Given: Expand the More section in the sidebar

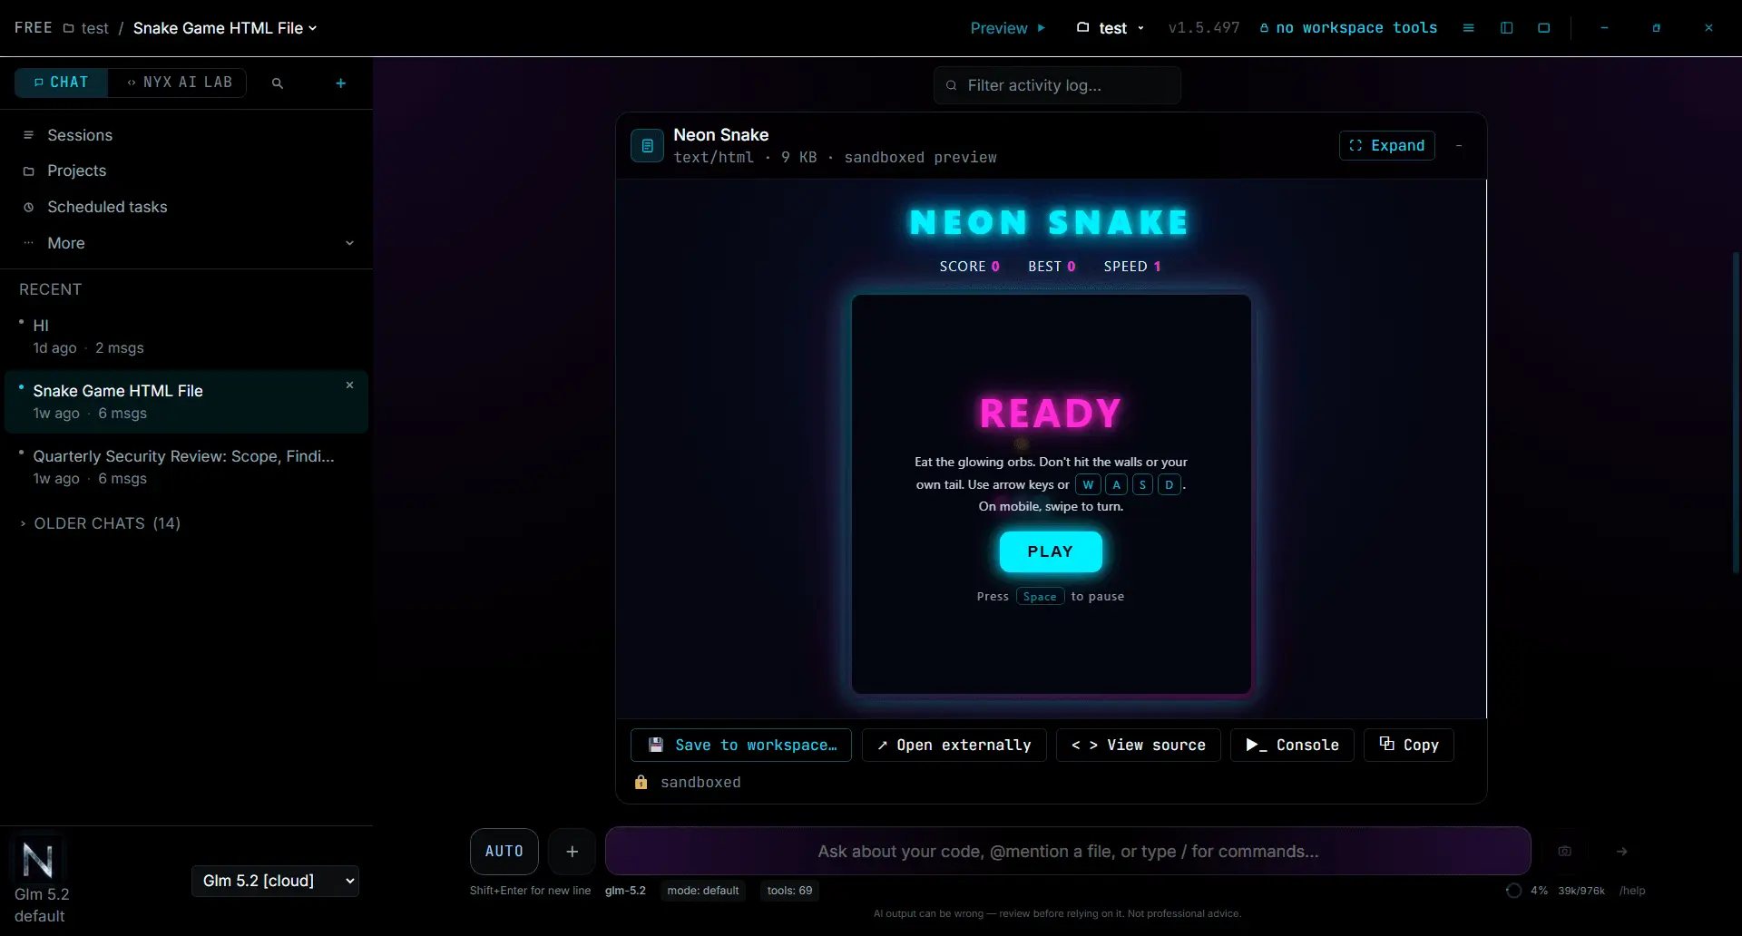Looking at the screenshot, I should 187,243.
